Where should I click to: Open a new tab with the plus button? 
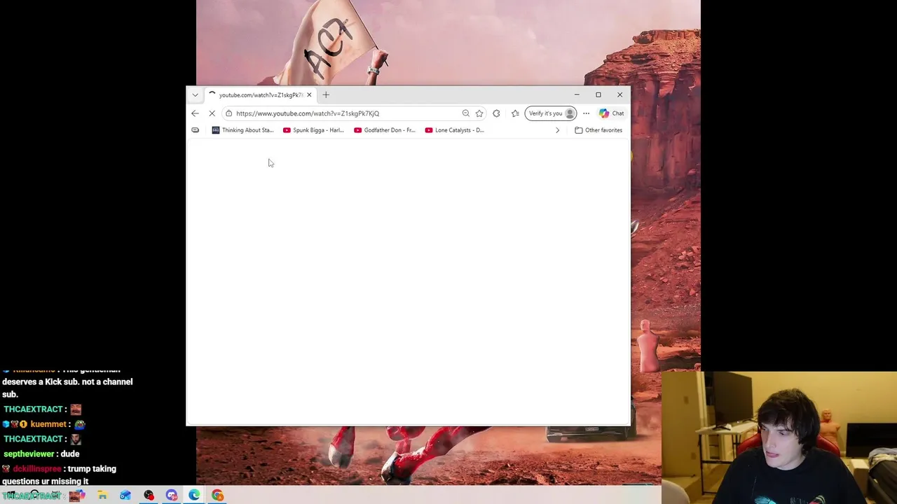coord(326,94)
